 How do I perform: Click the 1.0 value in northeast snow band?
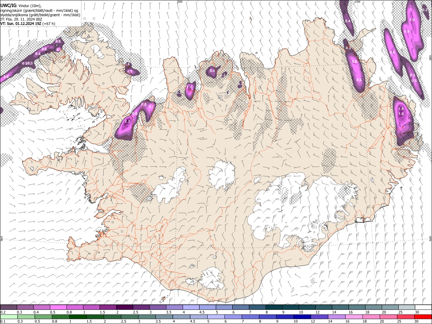[x=412, y=20]
